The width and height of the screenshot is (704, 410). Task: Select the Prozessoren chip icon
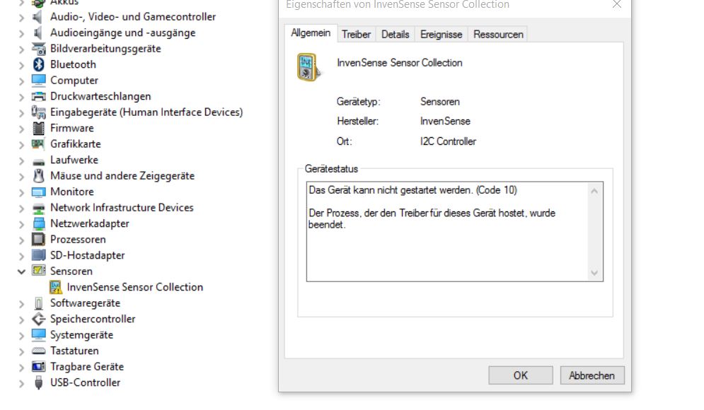click(x=38, y=239)
